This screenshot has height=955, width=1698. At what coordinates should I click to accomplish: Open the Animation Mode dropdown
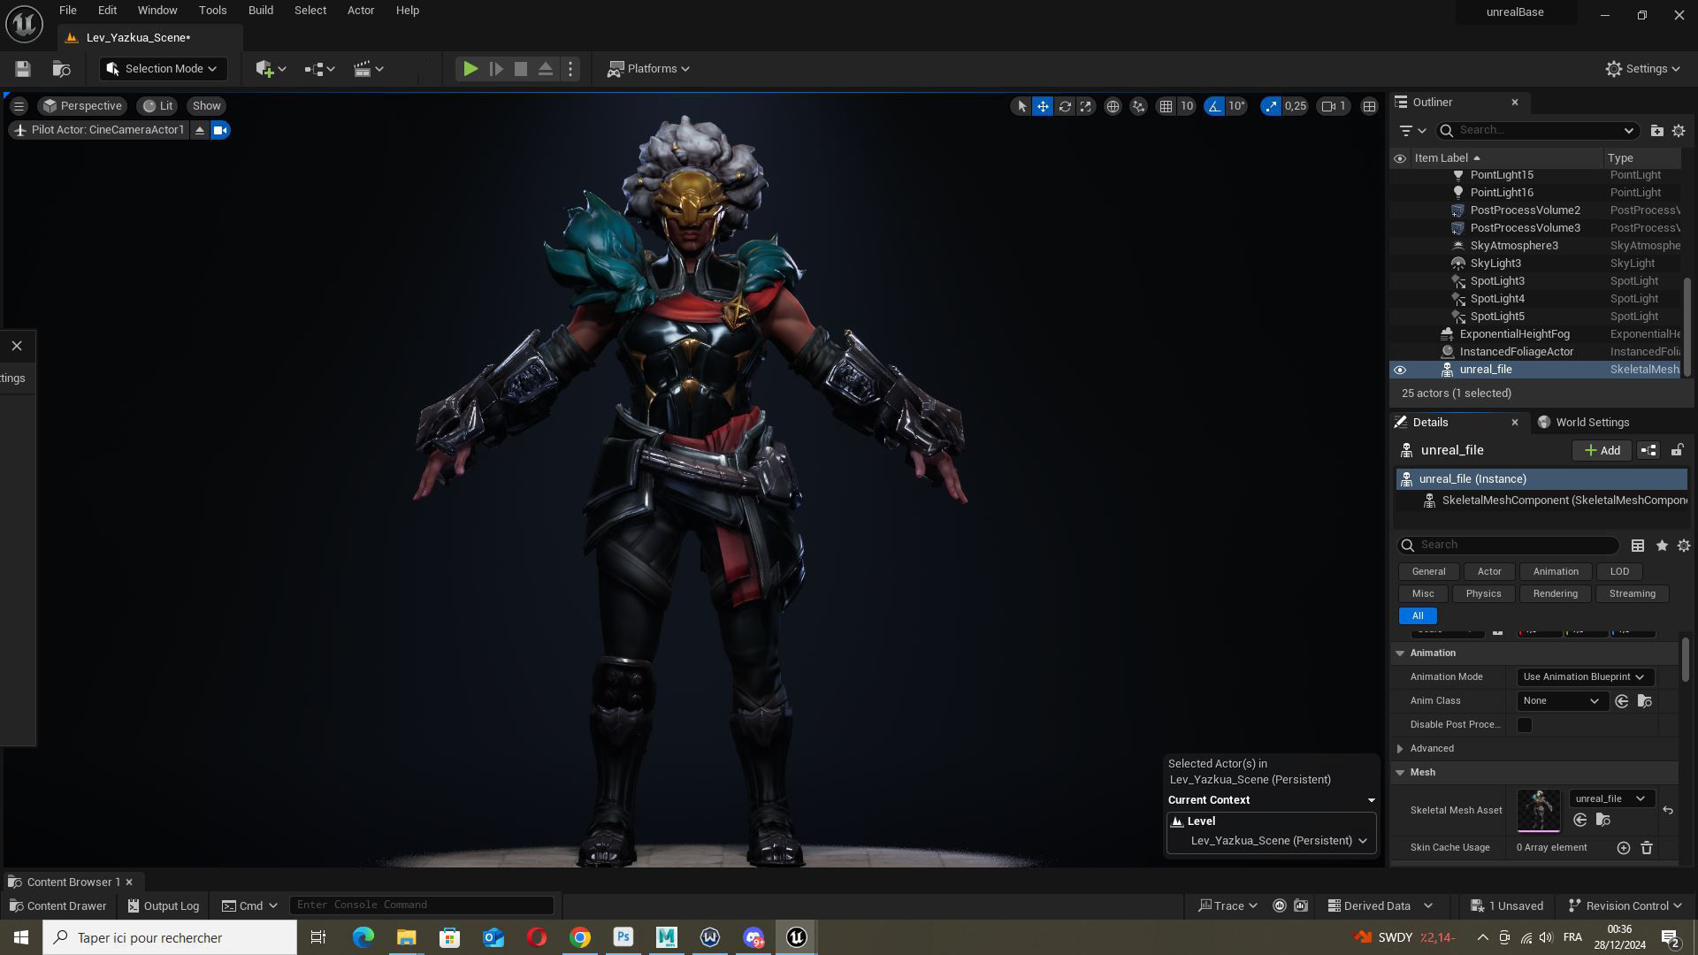1583,677
